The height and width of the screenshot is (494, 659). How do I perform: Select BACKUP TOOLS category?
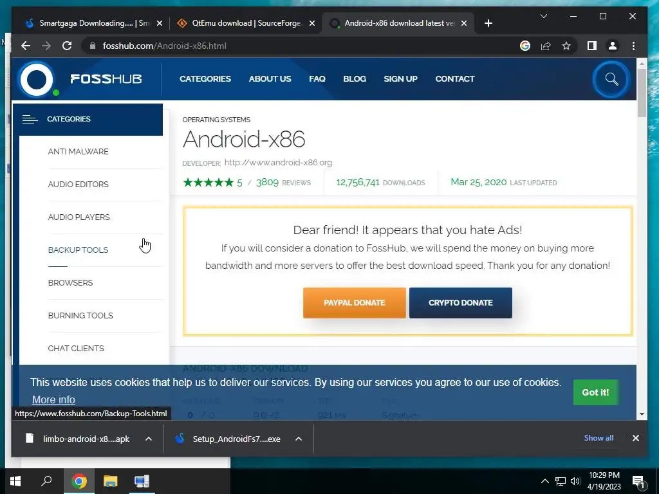tap(78, 250)
